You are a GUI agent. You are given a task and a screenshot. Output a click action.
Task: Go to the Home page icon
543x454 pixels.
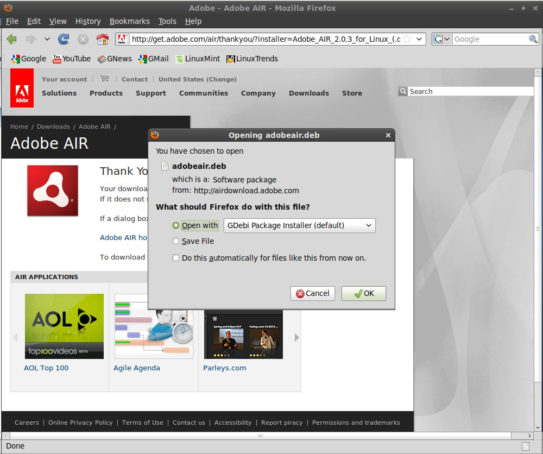click(103, 39)
